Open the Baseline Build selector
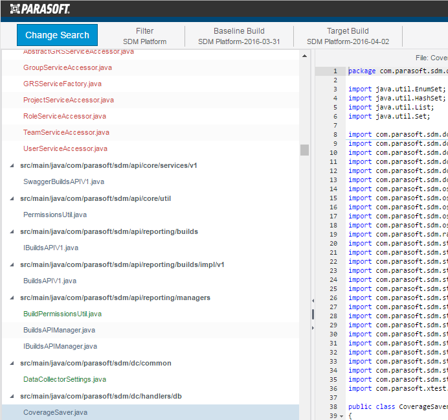The image size is (448, 420). pos(239,36)
